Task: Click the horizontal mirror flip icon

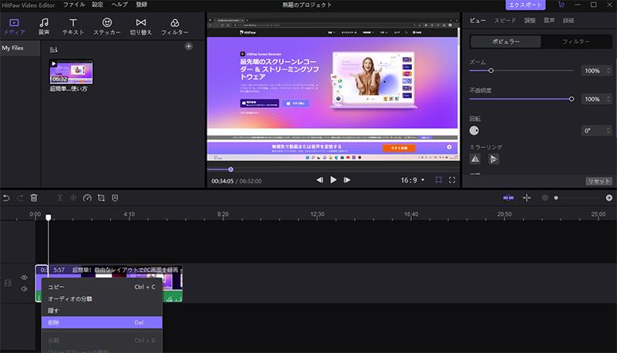Action: click(x=476, y=158)
